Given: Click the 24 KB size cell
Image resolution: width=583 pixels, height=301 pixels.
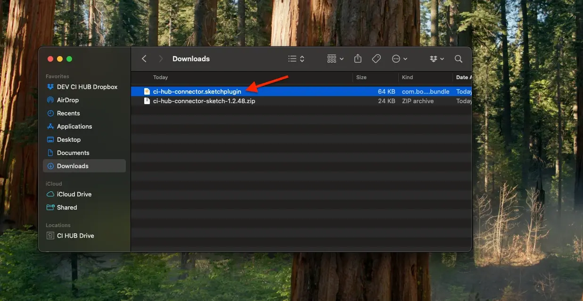Looking at the screenshot, I should tap(386, 101).
